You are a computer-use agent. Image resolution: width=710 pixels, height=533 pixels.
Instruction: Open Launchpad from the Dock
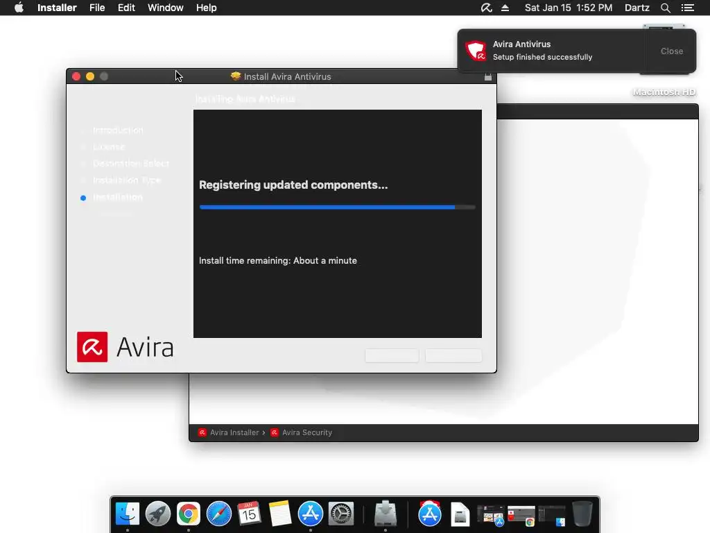coord(157,514)
